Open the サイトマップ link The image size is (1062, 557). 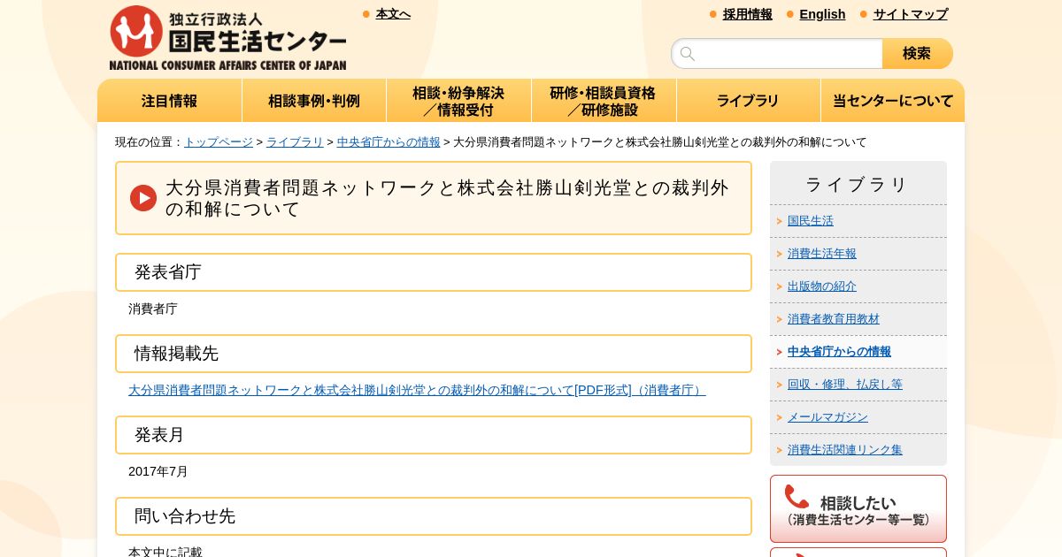pos(911,14)
